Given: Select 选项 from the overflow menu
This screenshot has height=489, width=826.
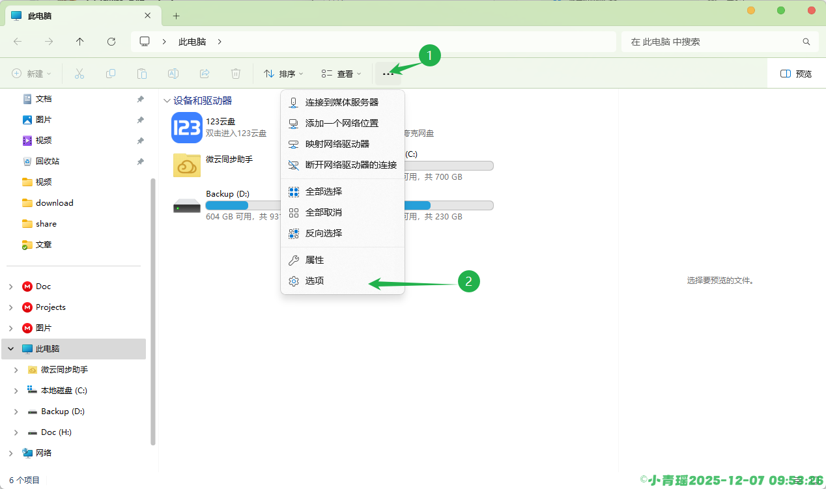Looking at the screenshot, I should point(315,281).
